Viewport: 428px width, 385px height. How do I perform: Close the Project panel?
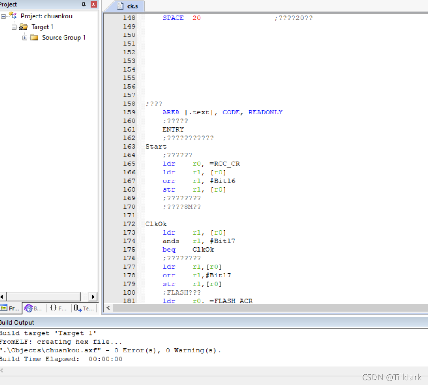point(93,4)
